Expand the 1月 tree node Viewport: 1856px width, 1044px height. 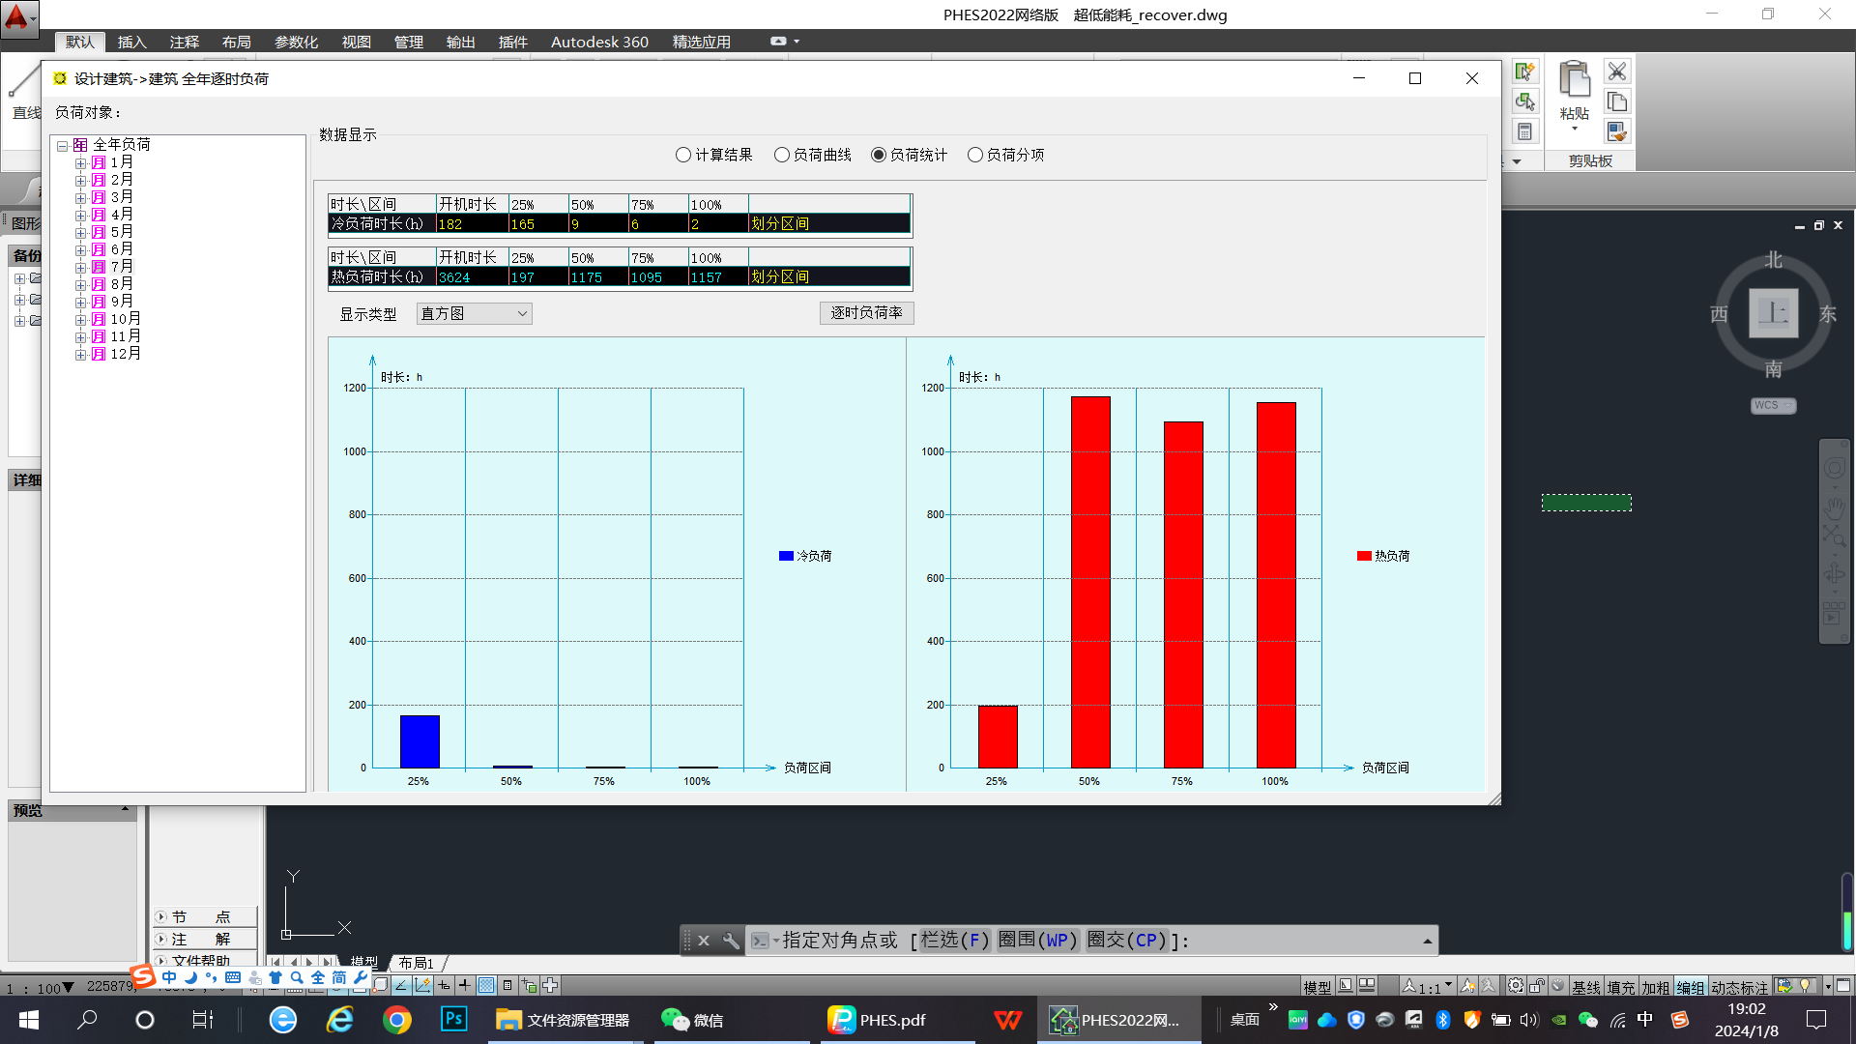81,163
